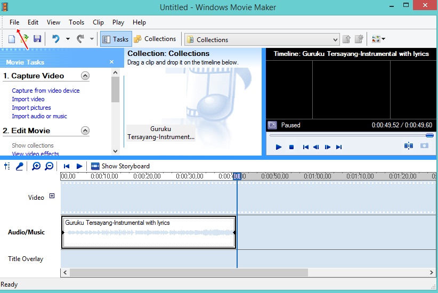The height and width of the screenshot is (293, 438).
Task: Go up one level in collections
Action: pyautogui.click(x=347, y=39)
